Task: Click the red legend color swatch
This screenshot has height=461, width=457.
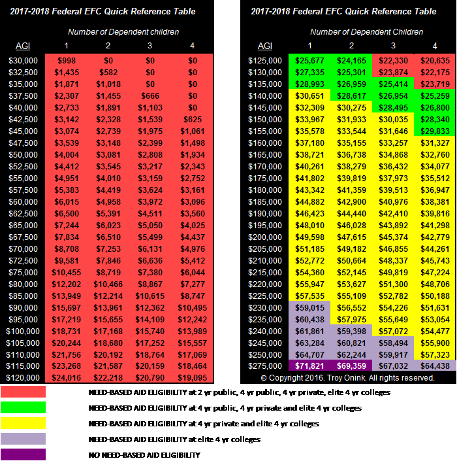Action: coord(24,392)
